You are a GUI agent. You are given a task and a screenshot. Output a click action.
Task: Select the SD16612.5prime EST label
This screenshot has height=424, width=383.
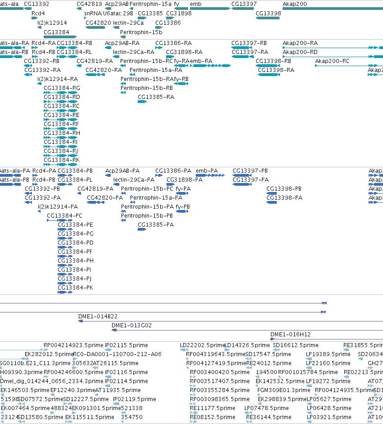point(296,345)
